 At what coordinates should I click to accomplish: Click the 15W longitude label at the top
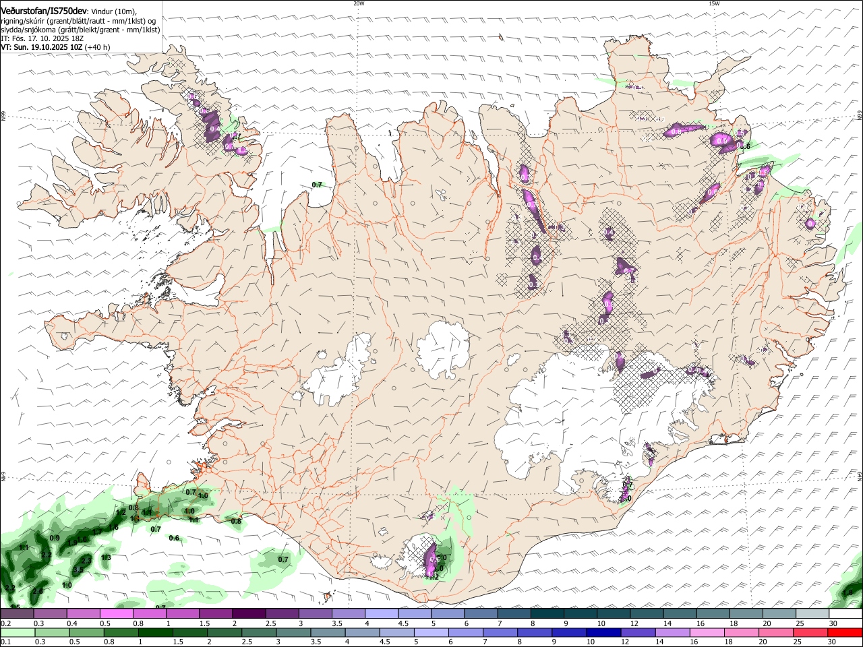[714, 3]
